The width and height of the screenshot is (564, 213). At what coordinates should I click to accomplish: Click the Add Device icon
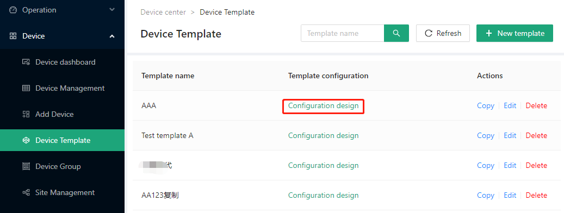click(26, 114)
